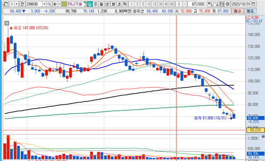Viewport: 265px width, 161px height.
Task: Expand the stock code history dropdown
Action: coord(44,4)
